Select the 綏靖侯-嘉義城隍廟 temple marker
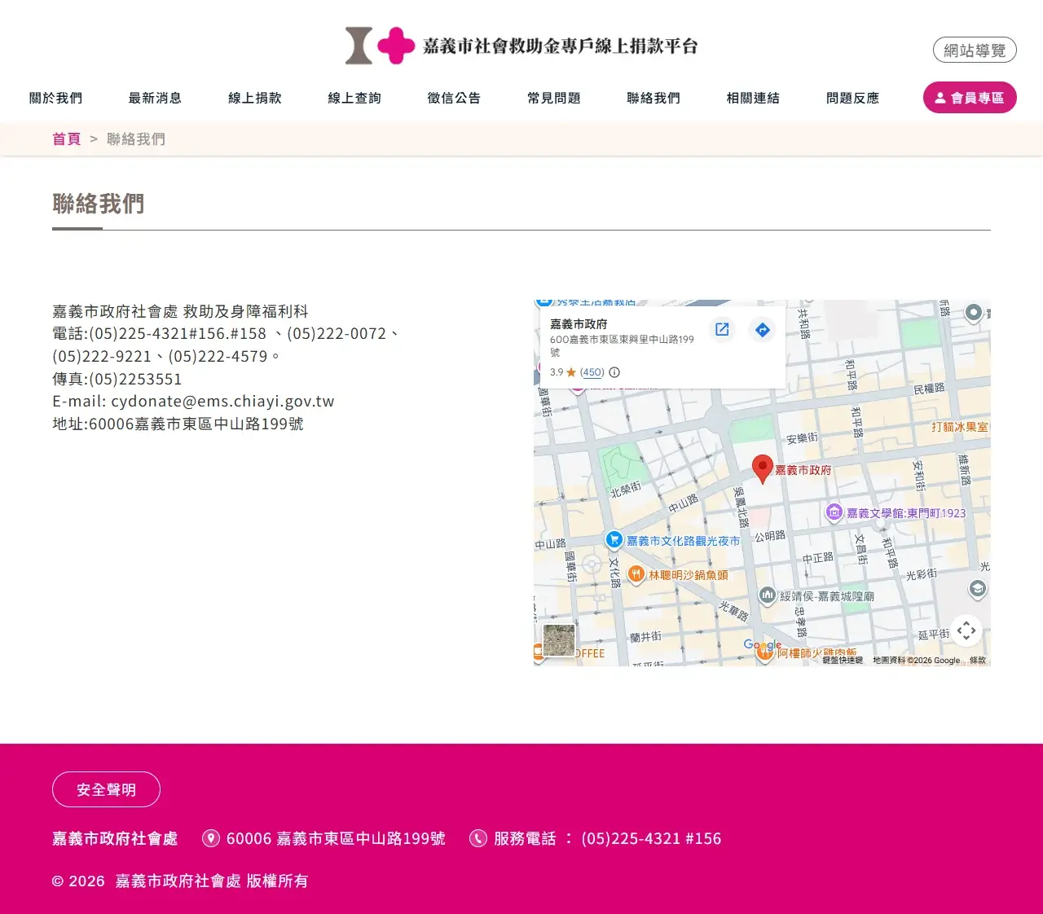This screenshot has width=1043, height=914. [x=768, y=595]
